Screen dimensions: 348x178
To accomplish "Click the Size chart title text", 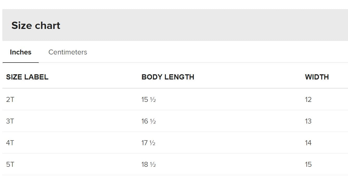I will point(36,26).
